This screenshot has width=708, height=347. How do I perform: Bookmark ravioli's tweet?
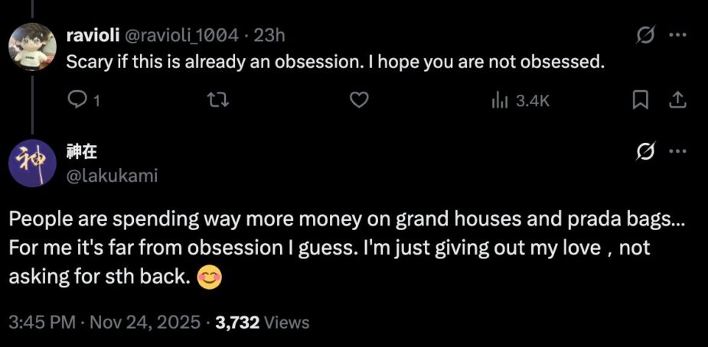[x=642, y=100]
